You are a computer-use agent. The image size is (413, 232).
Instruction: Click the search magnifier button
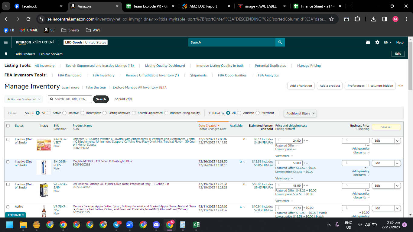[280, 42]
